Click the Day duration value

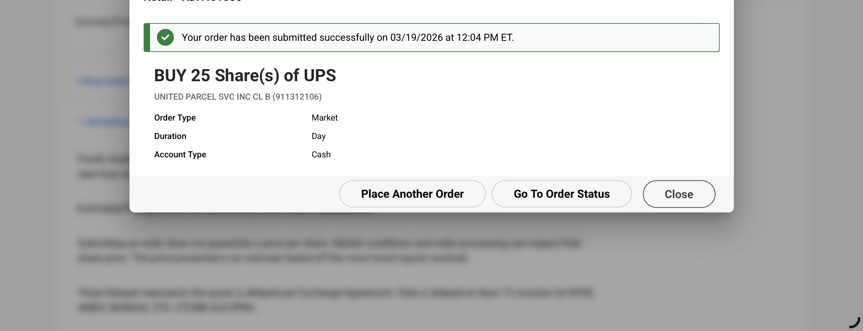point(319,136)
